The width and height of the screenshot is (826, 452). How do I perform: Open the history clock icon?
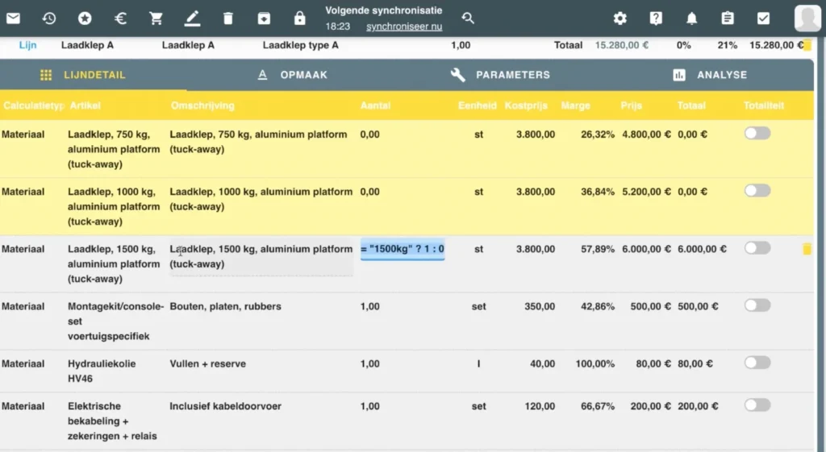[49, 19]
